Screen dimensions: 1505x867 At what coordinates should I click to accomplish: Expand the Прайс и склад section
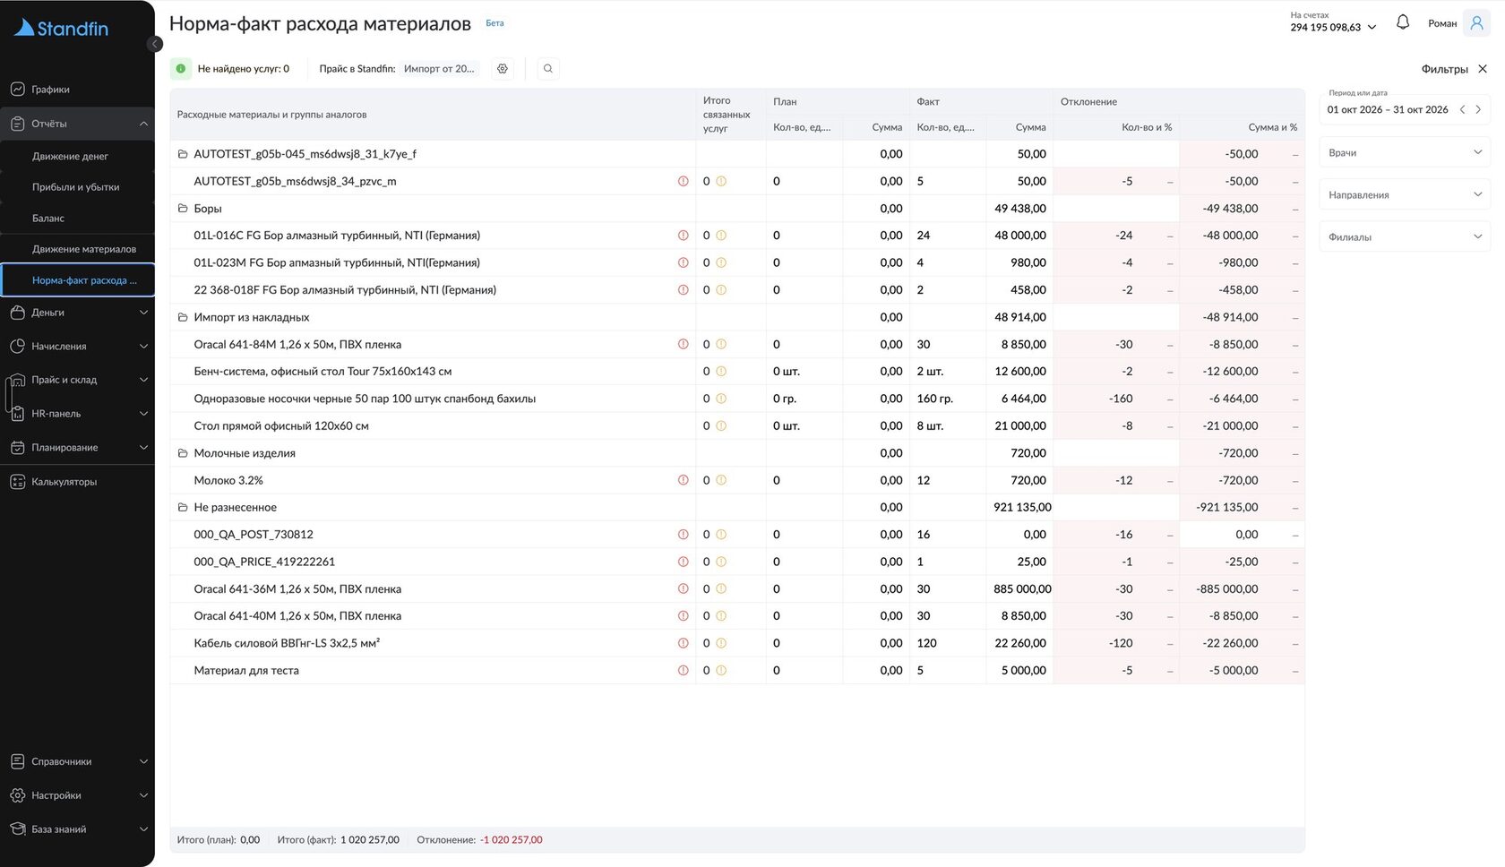coord(78,380)
